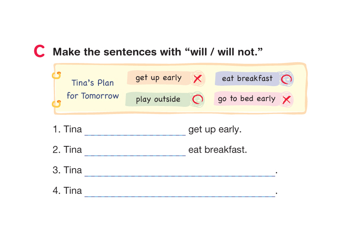Image resolution: width=348 pixels, height=244 pixels.
Task: Click the "4. Tina" sentence label
Action: pyautogui.click(x=67, y=191)
